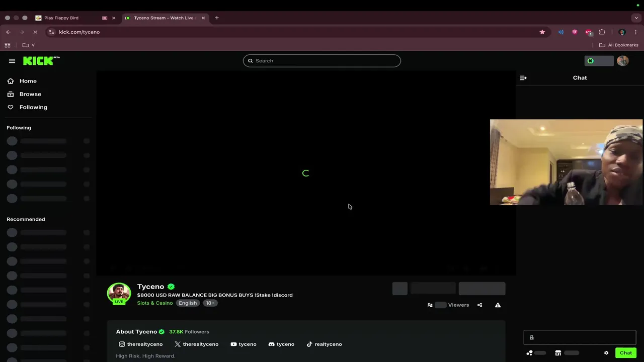Open the Kick hamburger menu
This screenshot has width=644, height=362.
[12, 61]
